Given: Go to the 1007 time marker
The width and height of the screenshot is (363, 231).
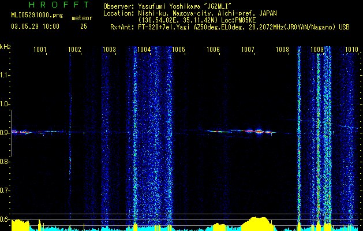Looking at the screenshot, I should pyautogui.click(x=248, y=50).
